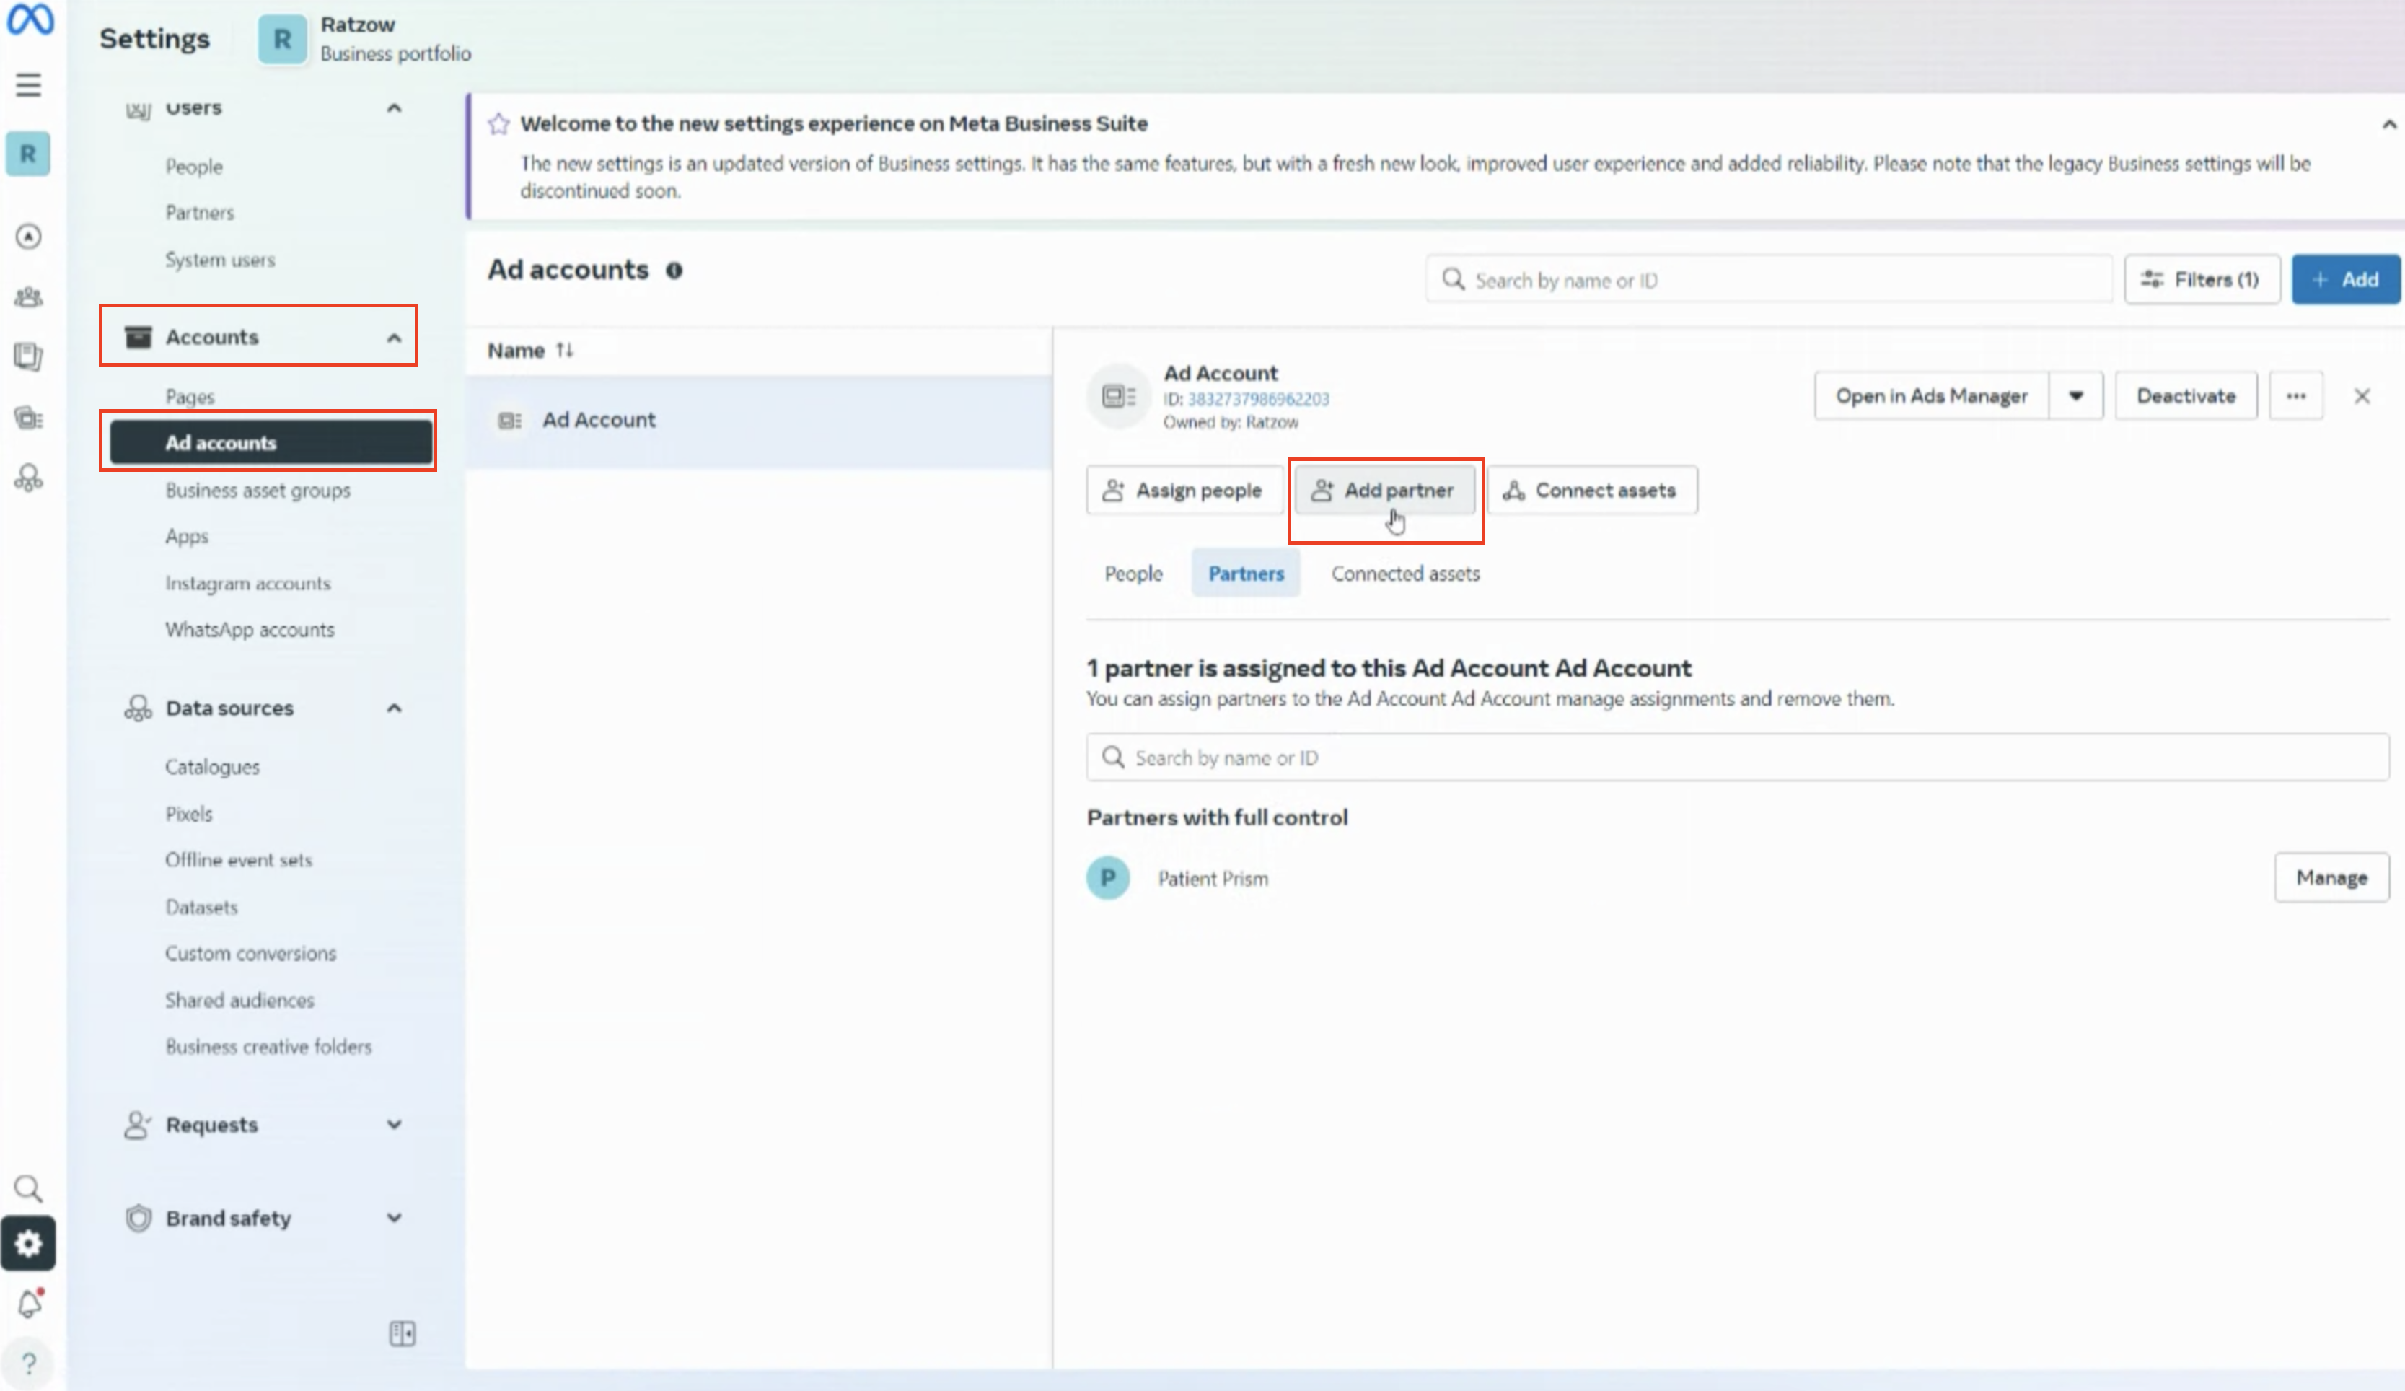Open the pages icon in left rail
This screenshot has height=1391, width=2405.
[x=29, y=357]
